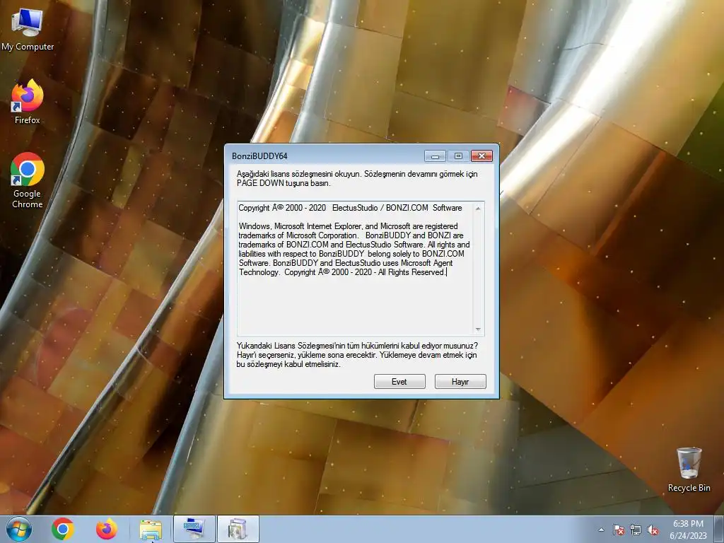Show hidden tray icons arrow
724x543 pixels.
coord(601,530)
